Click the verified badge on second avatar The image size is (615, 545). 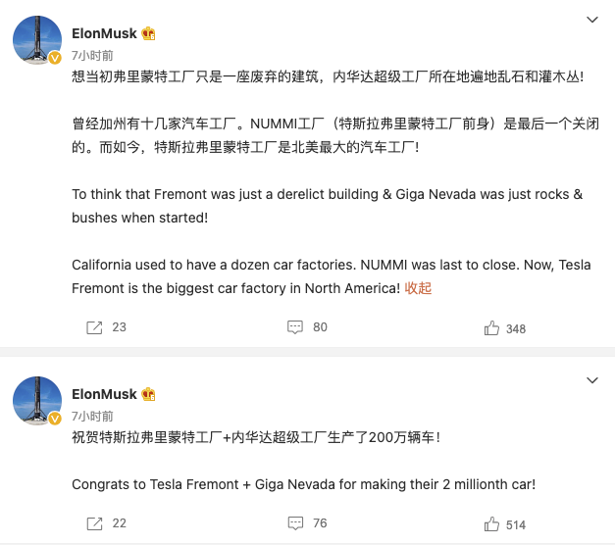point(56,419)
